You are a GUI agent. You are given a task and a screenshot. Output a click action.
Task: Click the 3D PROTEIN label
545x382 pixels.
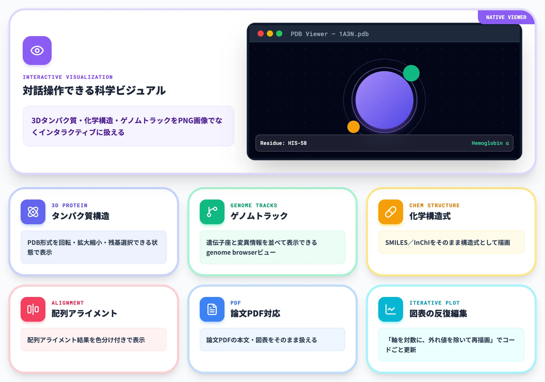[x=69, y=205]
